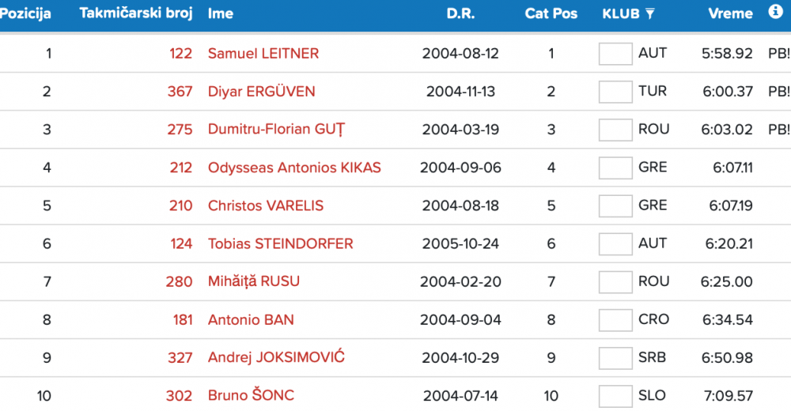Open the KLUB filter funnel

(650, 13)
